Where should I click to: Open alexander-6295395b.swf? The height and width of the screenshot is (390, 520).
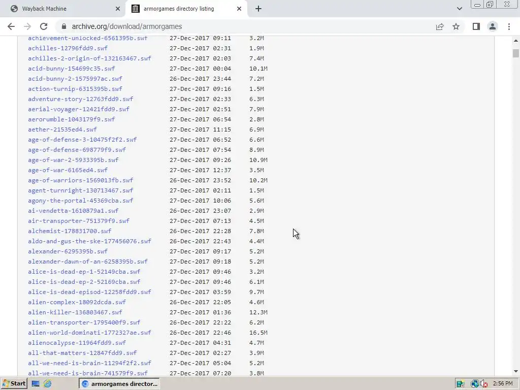(x=68, y=251)
